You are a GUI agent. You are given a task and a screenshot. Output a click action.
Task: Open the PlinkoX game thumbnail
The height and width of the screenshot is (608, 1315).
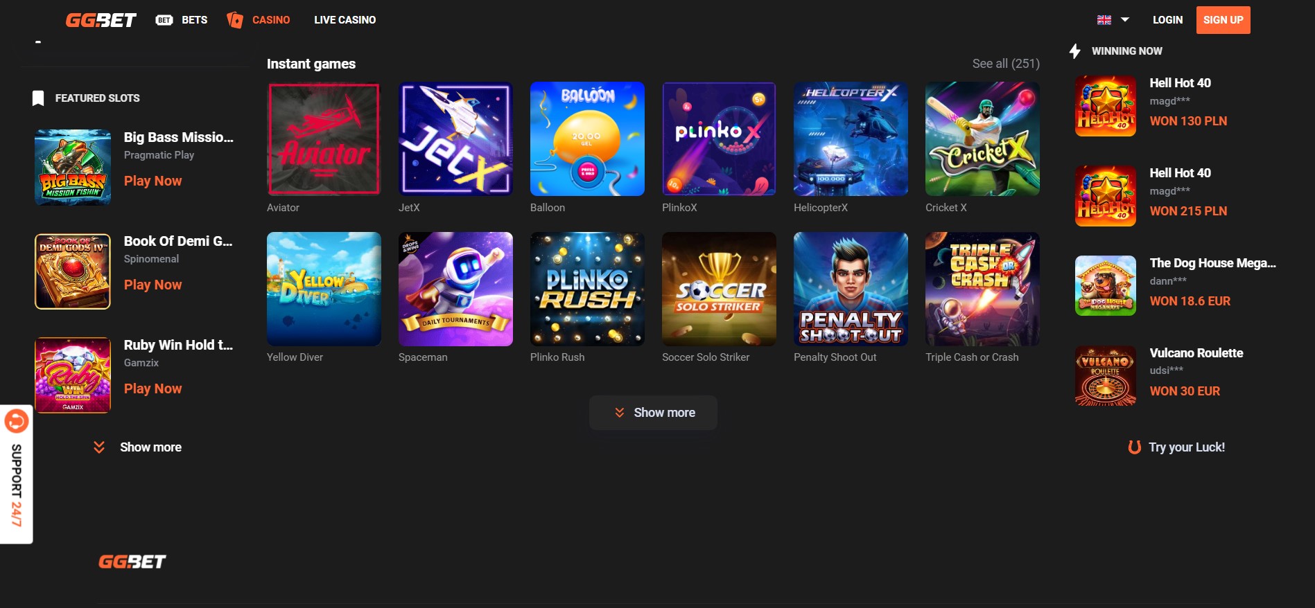(x=720, y=139)
